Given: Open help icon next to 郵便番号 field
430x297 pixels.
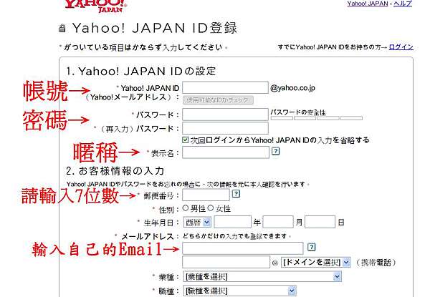Looking at the screenshot, I should point(236,194).
